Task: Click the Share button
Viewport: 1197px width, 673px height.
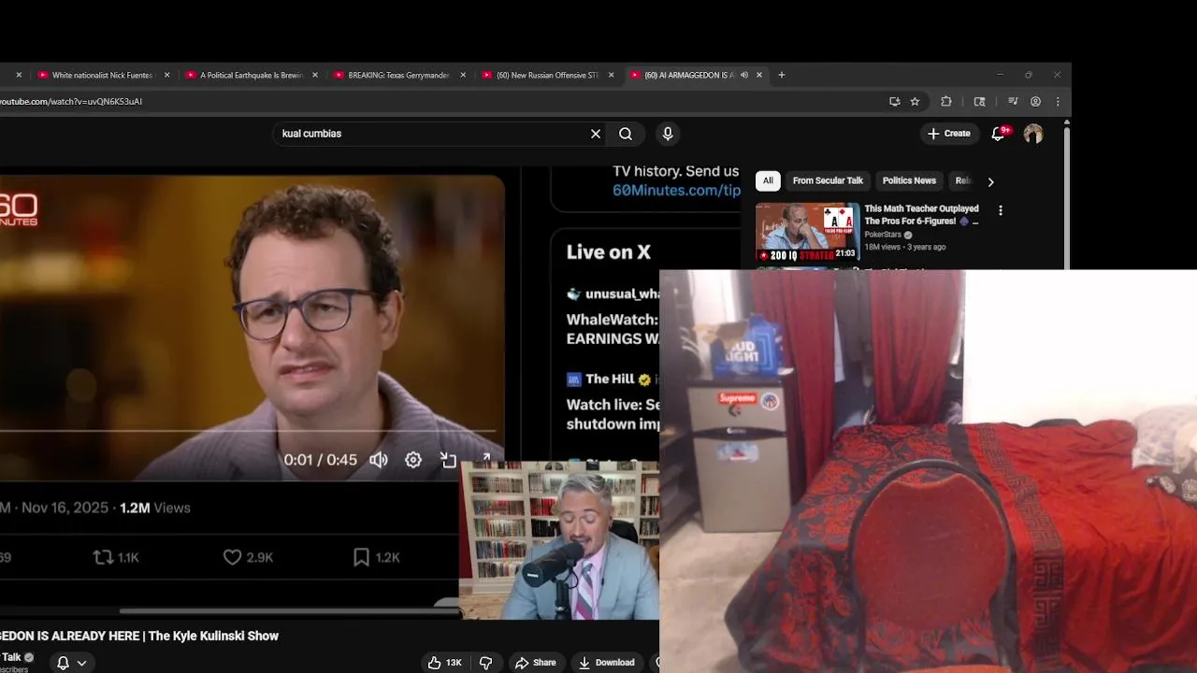Action: pyautogui.click(x=536, y=663)
